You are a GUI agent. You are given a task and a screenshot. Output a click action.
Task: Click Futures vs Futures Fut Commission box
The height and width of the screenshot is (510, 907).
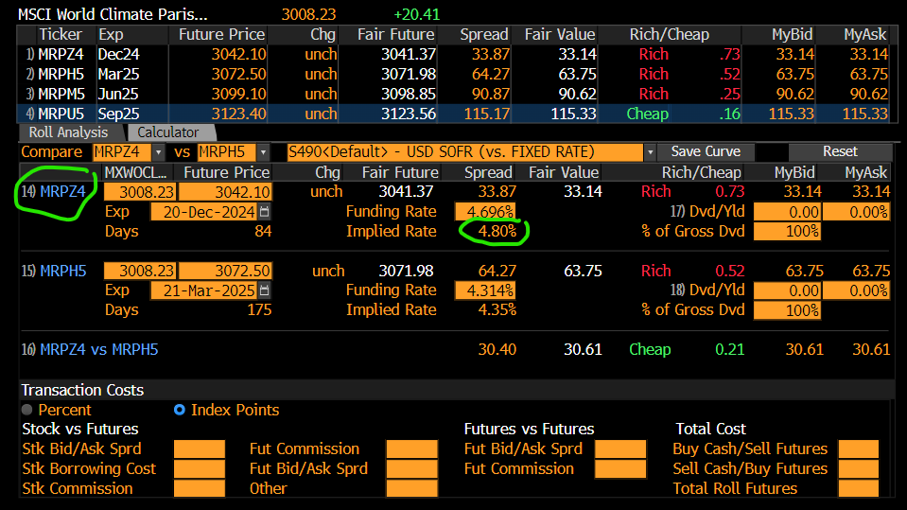(620, 469)
